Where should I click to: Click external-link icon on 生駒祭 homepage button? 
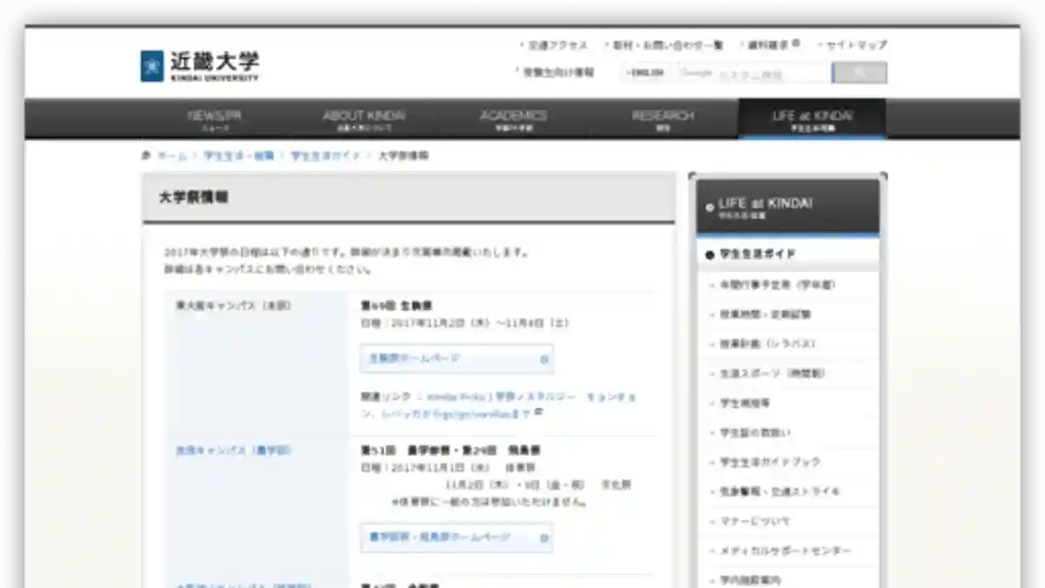pos(543,358)
